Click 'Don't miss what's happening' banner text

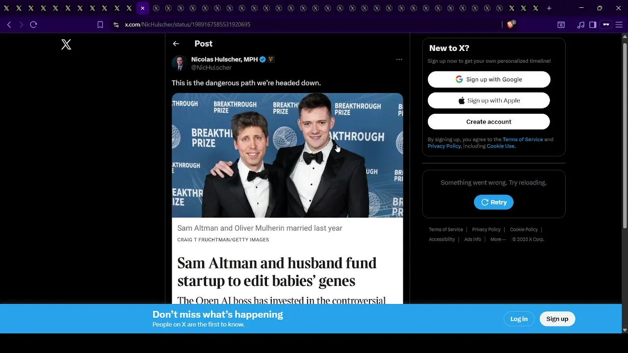pyautogui.click(x=217, y=314)
